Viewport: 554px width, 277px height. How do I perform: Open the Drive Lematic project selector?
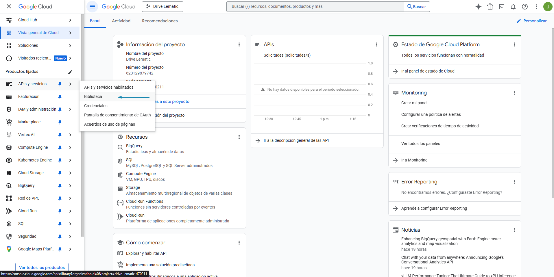(162, 7)
